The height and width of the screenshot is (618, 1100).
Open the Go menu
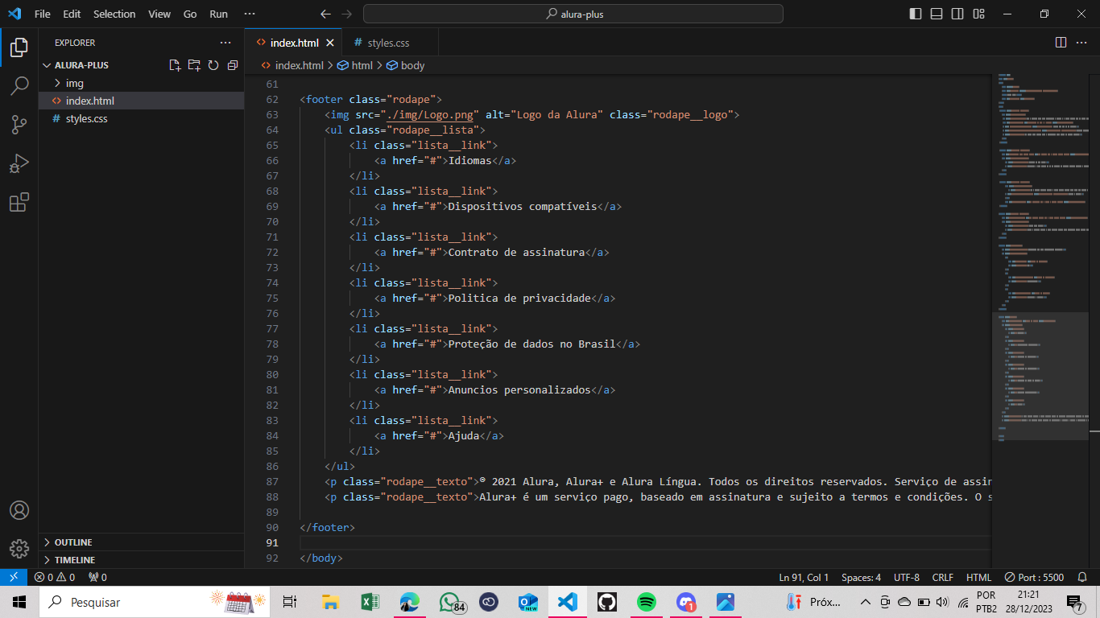point(190,14)
